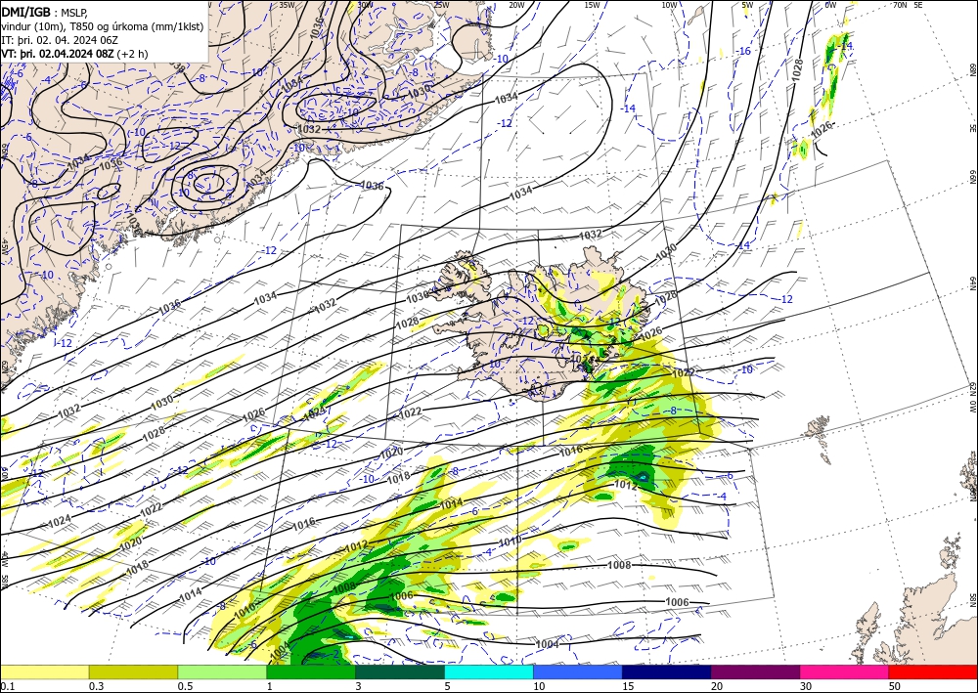Pick the cyan 5–10 mm legend swatch

click(489, 671)
